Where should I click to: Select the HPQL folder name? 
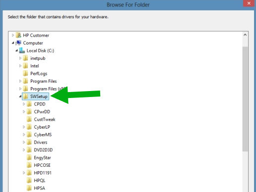[40, 181]
